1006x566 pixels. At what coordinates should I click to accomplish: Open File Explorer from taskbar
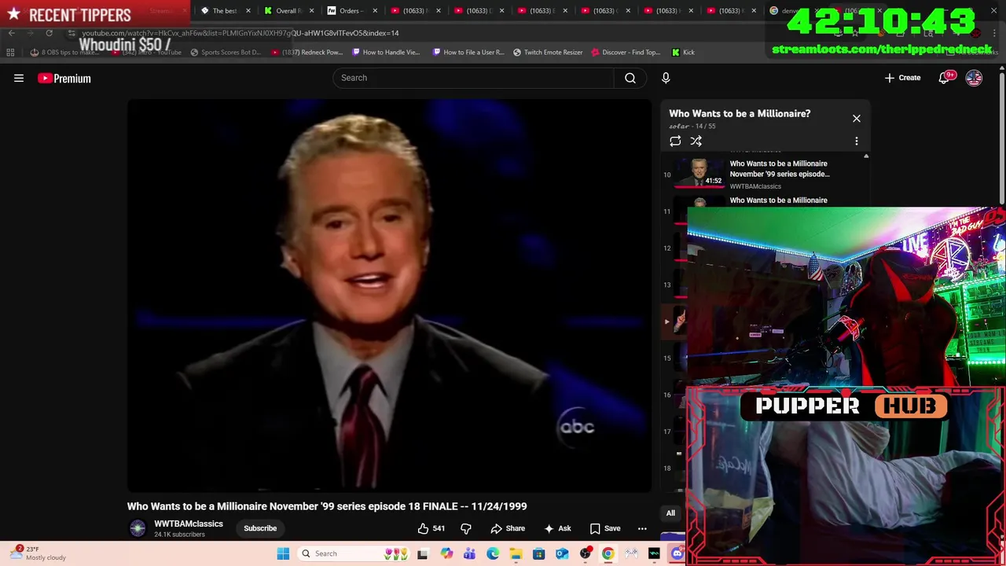(x=516, y=553)
